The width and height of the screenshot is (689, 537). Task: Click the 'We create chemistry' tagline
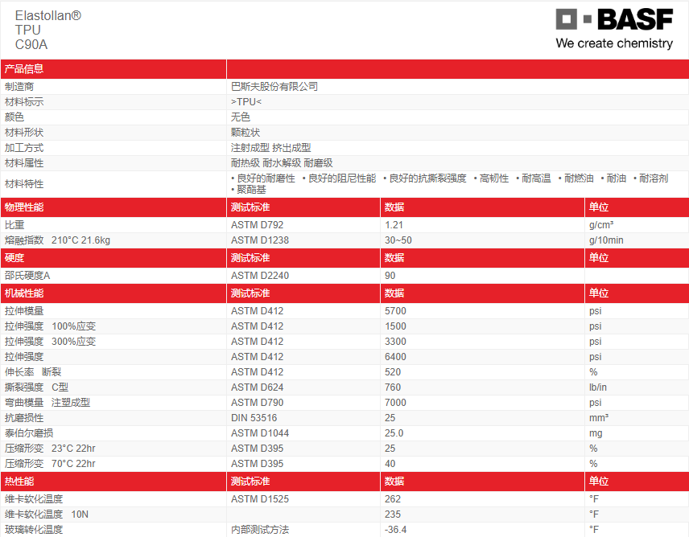614,43
